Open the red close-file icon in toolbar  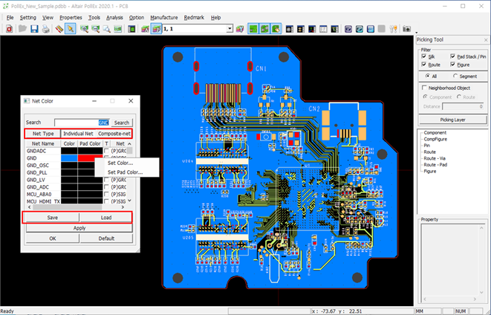9,29
